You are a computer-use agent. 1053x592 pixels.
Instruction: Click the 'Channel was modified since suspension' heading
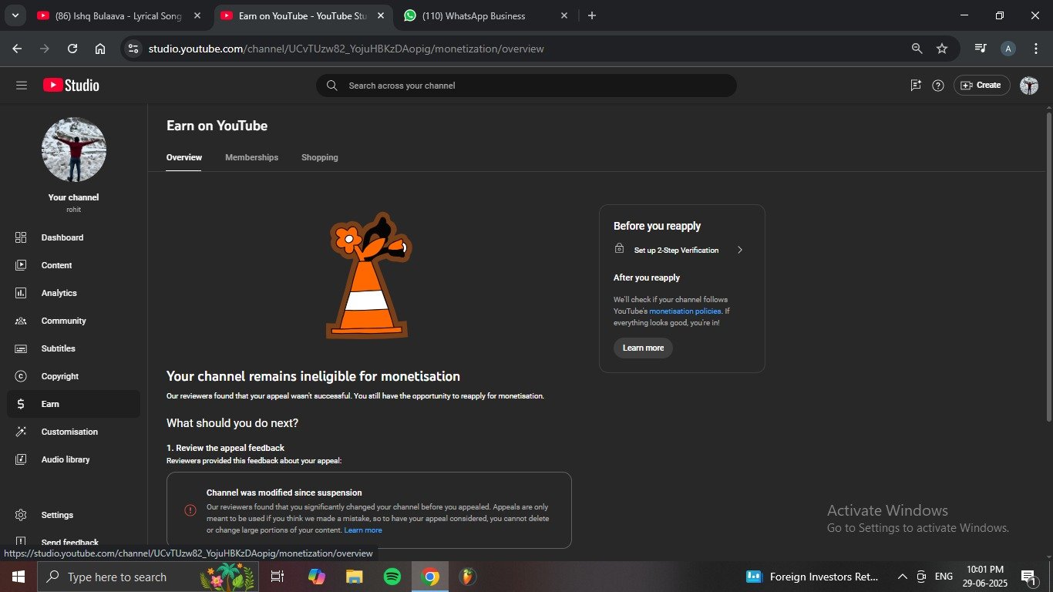click(284, 493)
